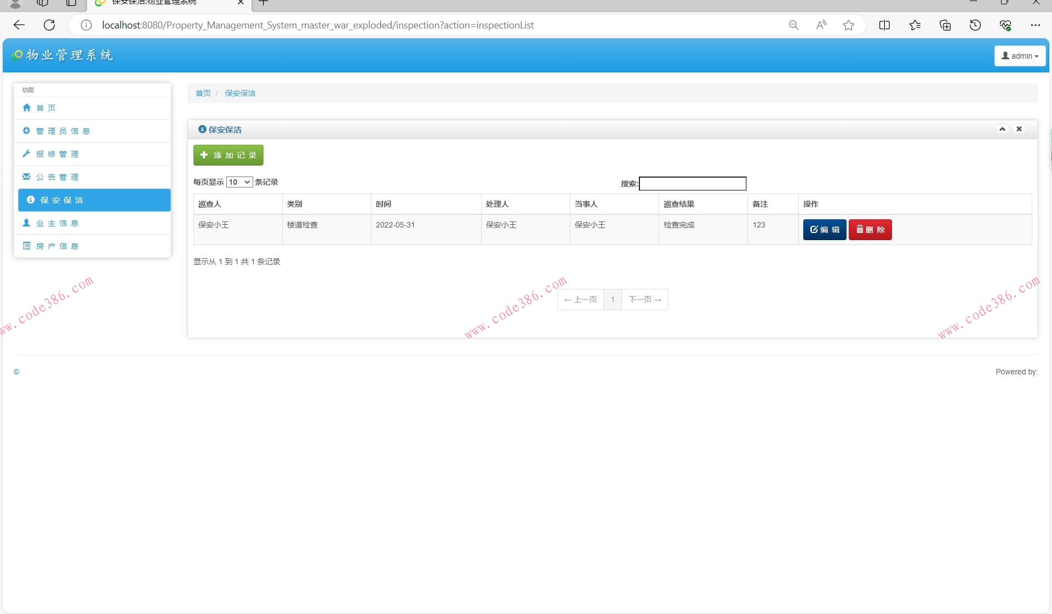This screenshot has height=614, width=1052.
Task: Click the 首页 breadcrumb link
Action: (x=203, y=93)
